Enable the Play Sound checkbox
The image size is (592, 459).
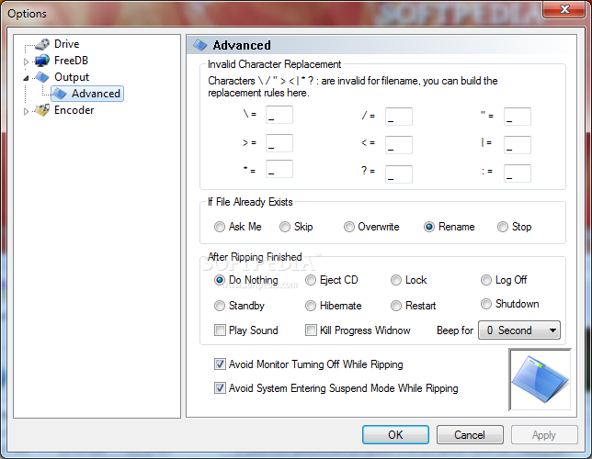[x=220, y=330]
